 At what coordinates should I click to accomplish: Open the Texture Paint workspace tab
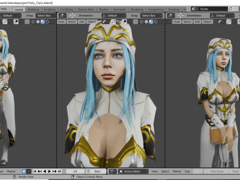click(86, 9)
